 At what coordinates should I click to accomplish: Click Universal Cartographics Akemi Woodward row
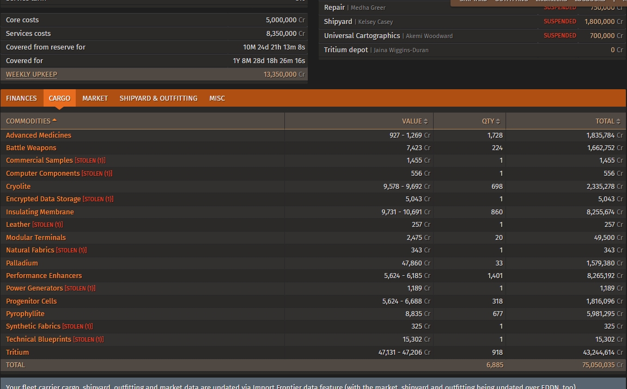pos(473,35)
